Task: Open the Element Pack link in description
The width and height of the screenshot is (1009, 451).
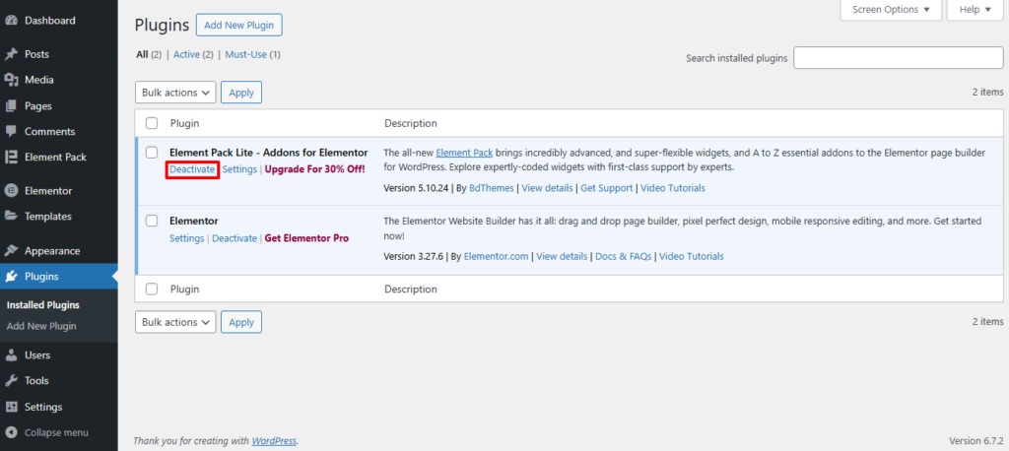Action: [465, 153]
